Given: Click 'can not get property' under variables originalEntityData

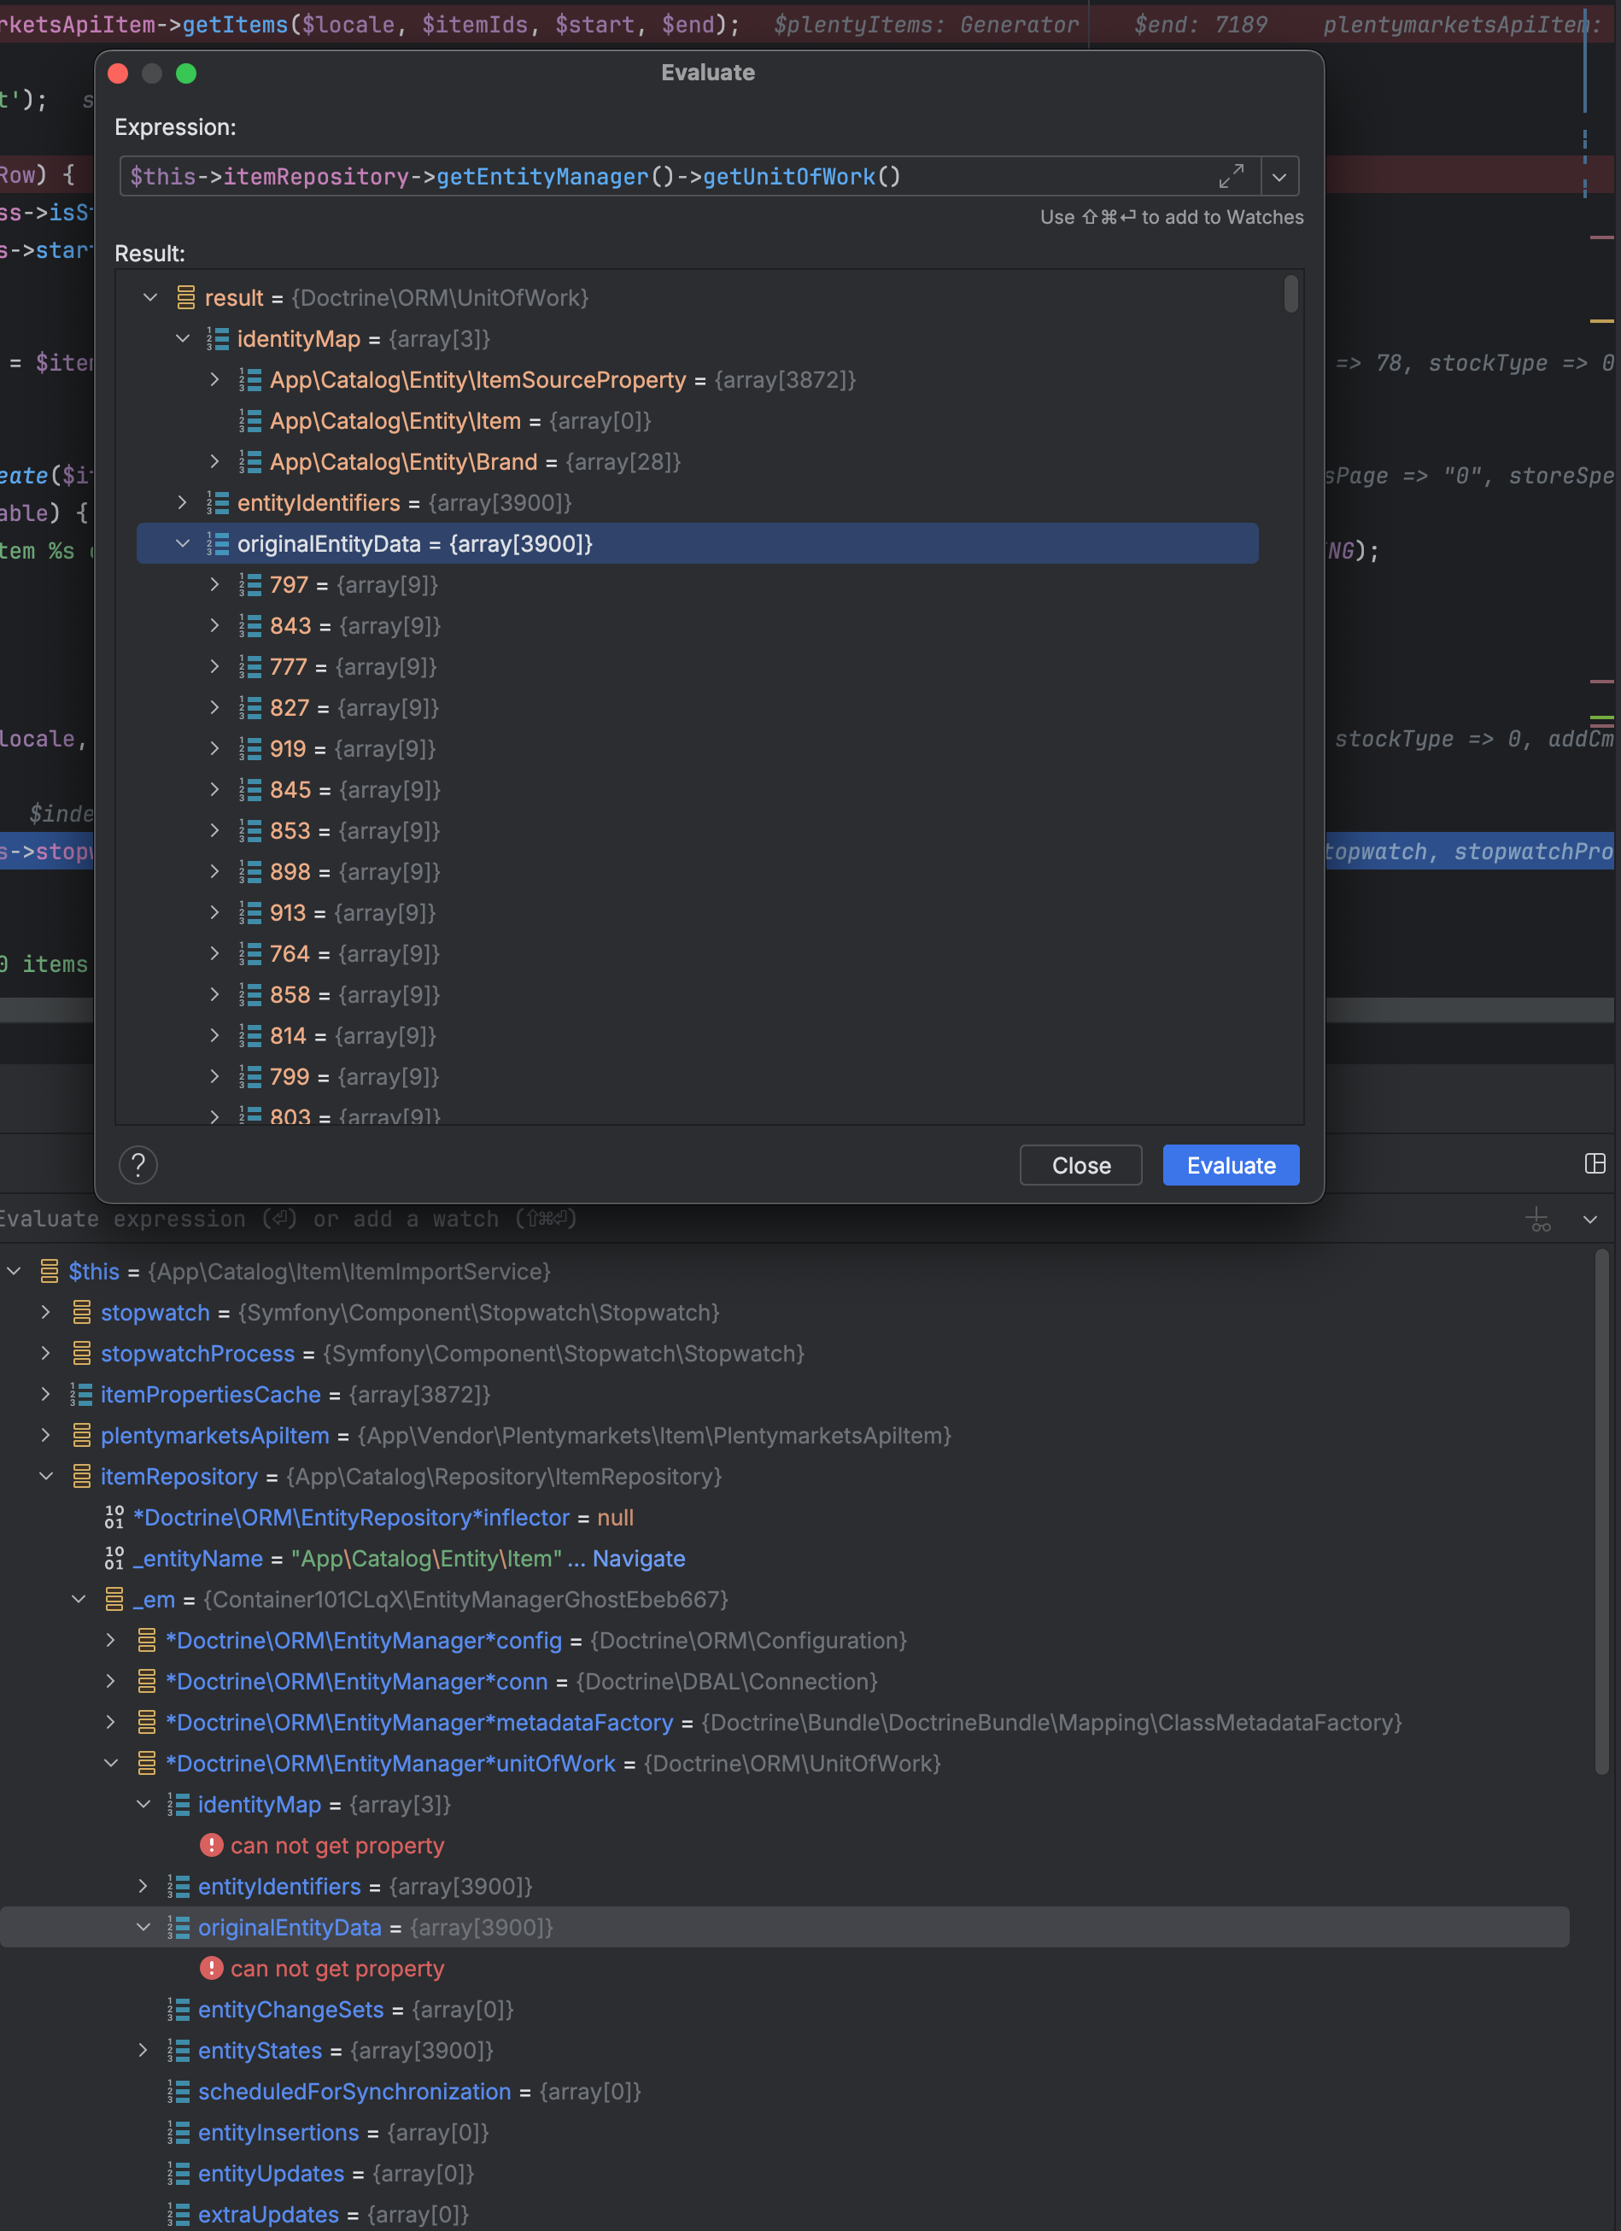Looking at the screenshot, I should pos(337,1969).
